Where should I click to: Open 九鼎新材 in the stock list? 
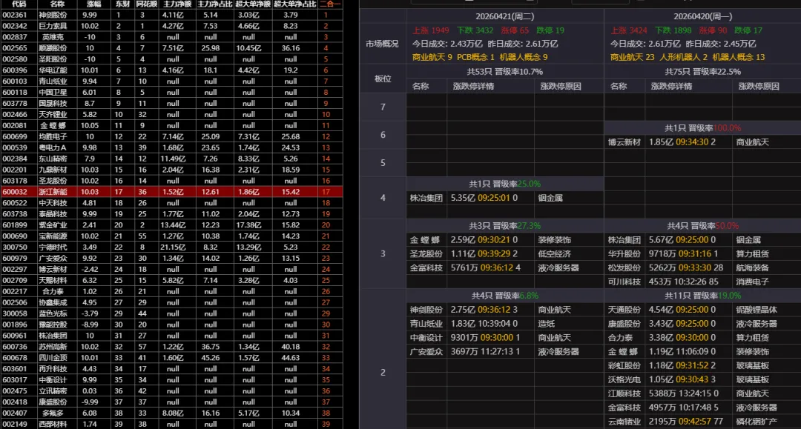[x=53, y=170]
